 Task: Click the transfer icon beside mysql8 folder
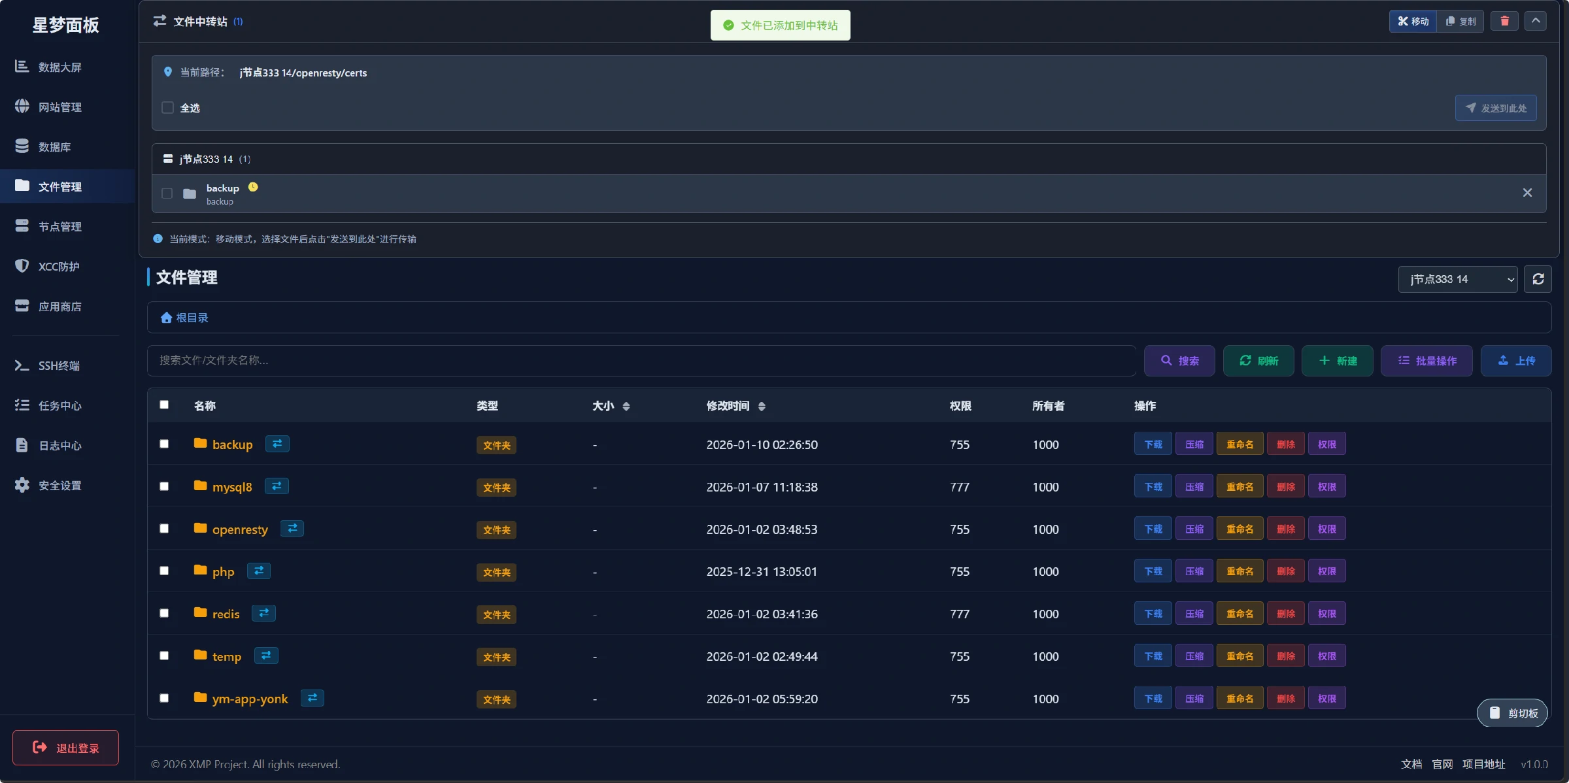(x=277, y=486)
